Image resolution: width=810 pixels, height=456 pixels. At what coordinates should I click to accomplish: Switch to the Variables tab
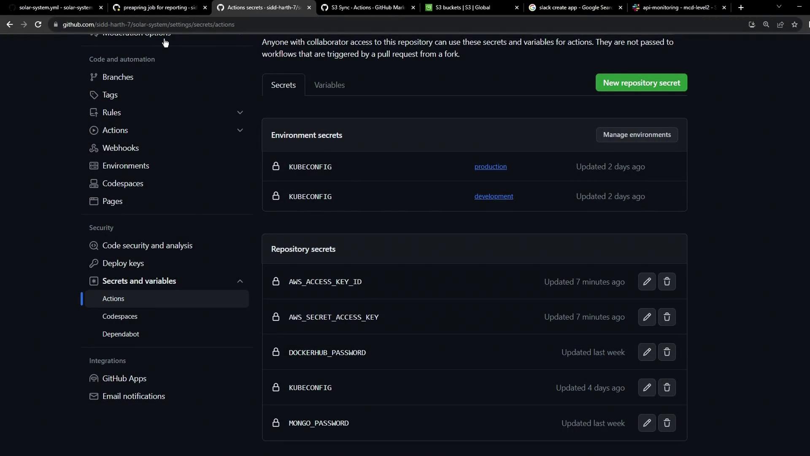[329, 85]
